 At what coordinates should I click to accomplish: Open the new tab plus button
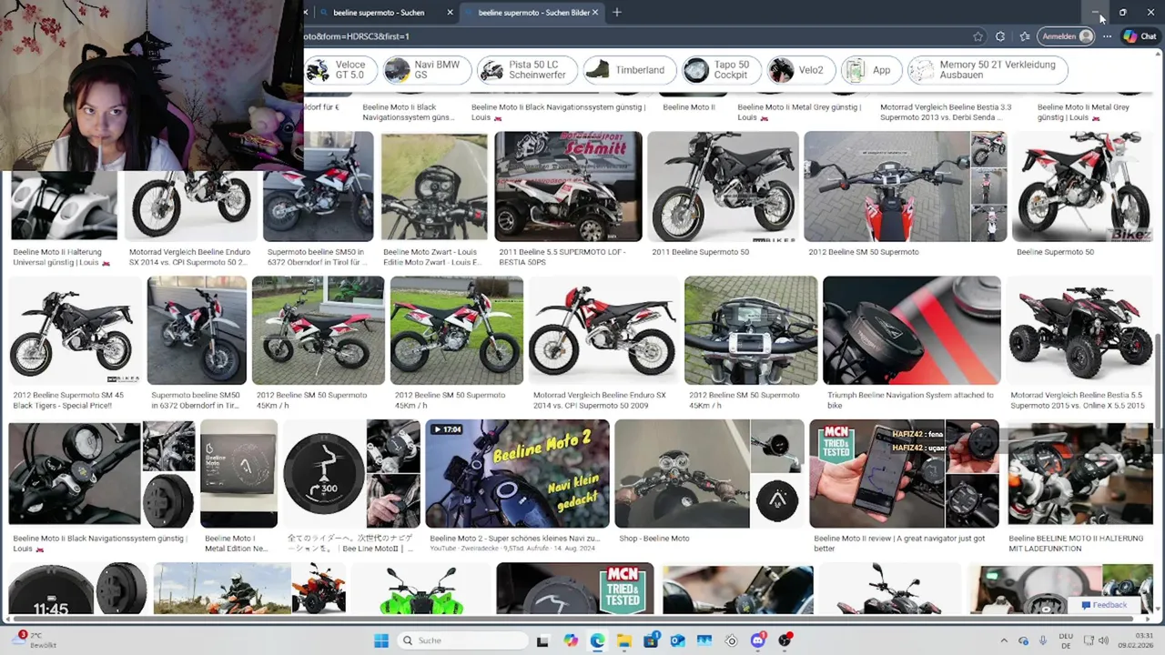(617, 12)
